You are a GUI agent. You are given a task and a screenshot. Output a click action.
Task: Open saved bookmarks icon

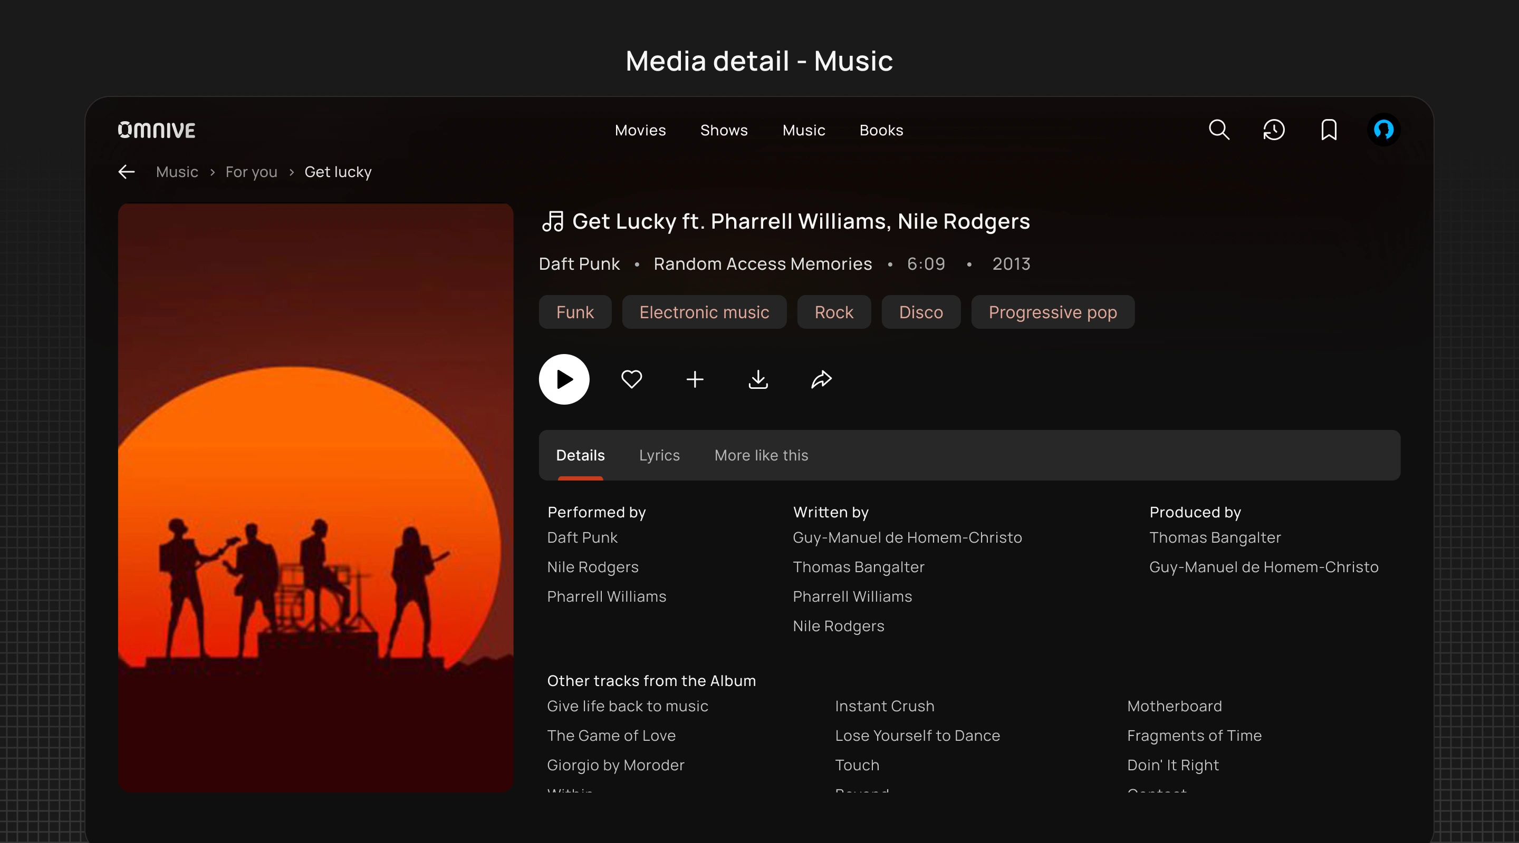(1329, 130)
